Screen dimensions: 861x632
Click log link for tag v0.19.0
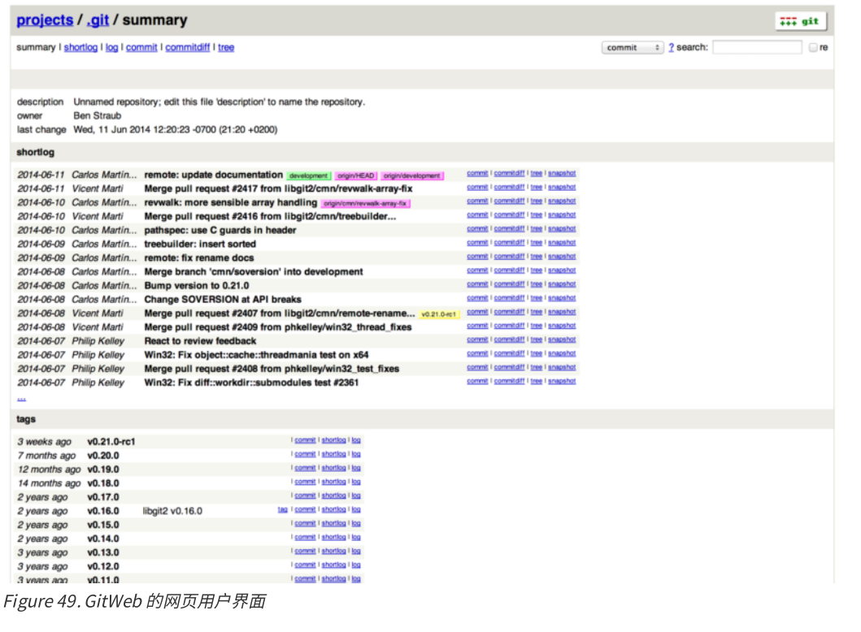[356, 468]
